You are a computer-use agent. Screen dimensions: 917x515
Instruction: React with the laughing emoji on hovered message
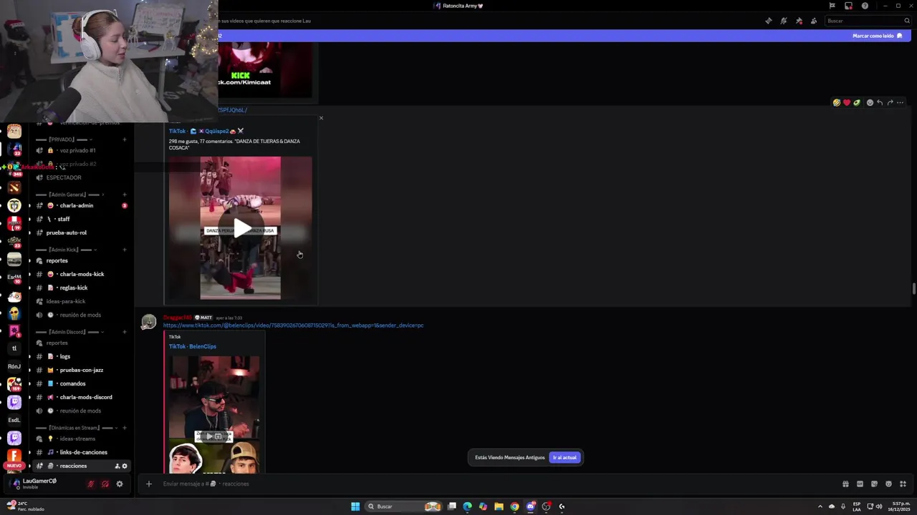[836, 102]
